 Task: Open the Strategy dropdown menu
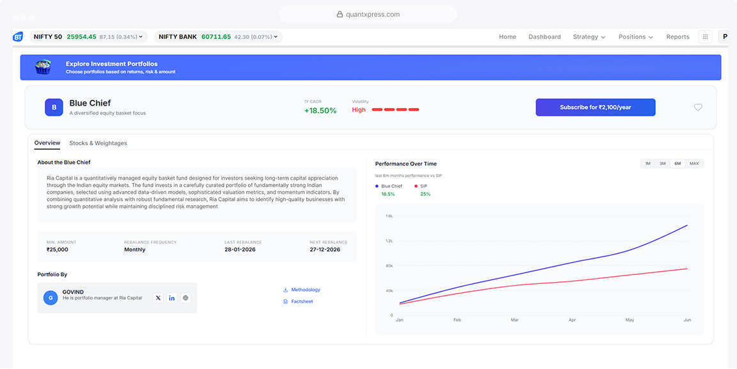pos(589,36)
